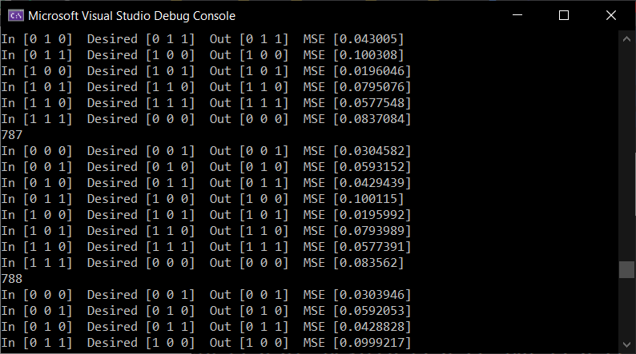Click the MSE value 0.0304582
Image resolution: width=636 pixels, height=354 pixels.
[x=372, y=151]
